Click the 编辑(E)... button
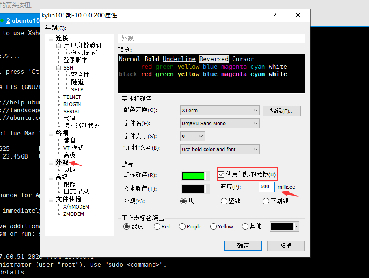Image resolution: width=369 pixels, height=278 pixels. click(x=282, y=111)
